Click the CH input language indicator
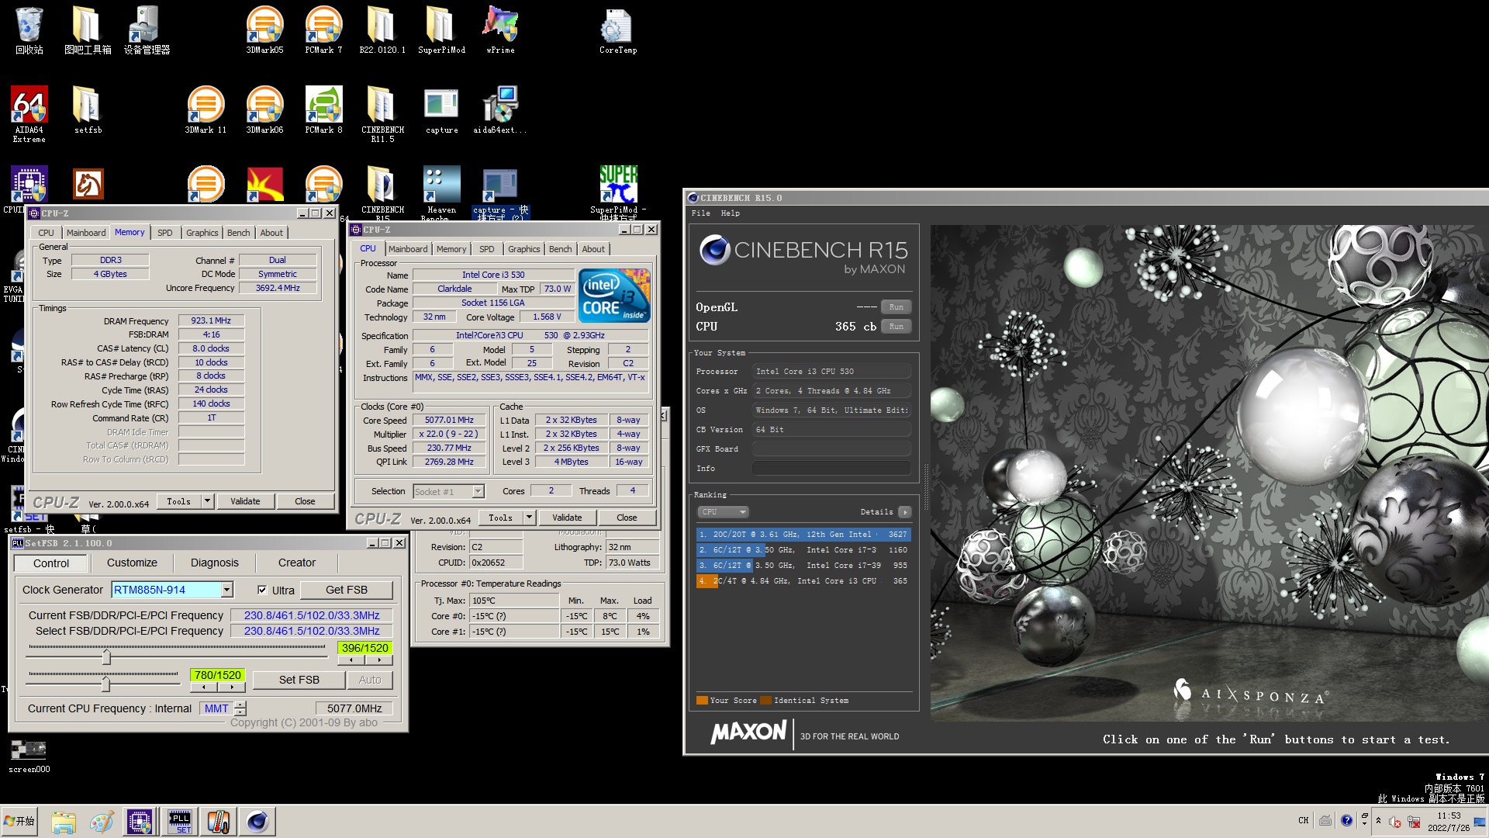Screen dimensions: 1489x838 1303,820
